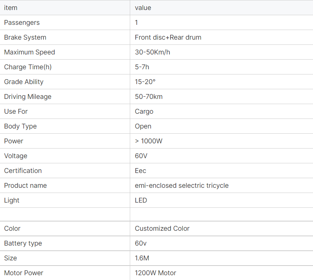Click the Driving Mileage label cell
313x280 pixels.
(27, 97)
